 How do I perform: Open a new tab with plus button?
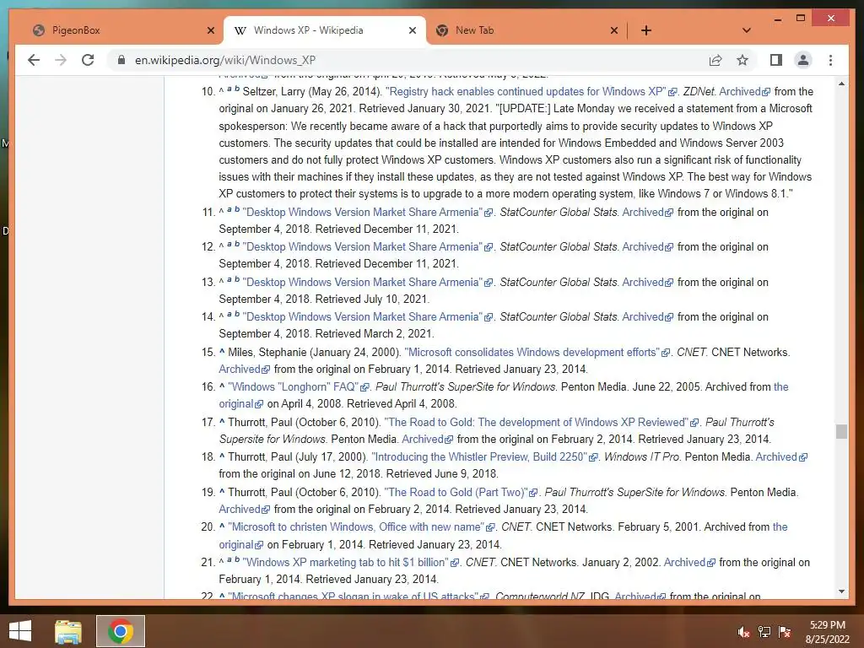pyautogui.click(x=645, y=30)
